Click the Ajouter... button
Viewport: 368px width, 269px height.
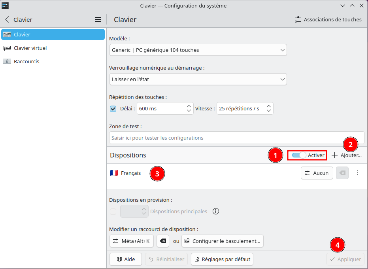[347, 155]
